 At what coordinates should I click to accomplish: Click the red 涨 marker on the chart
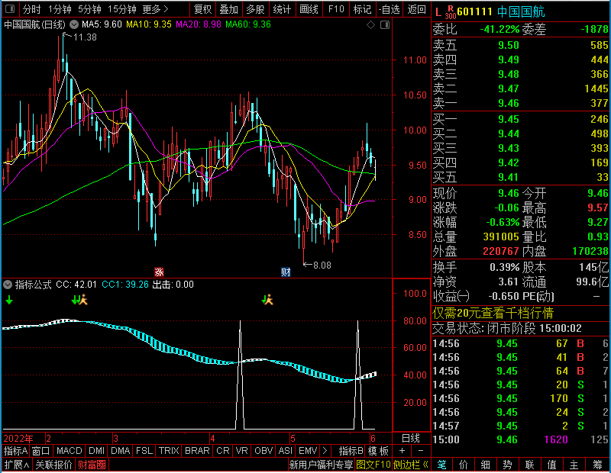click(x=159, y=272)
